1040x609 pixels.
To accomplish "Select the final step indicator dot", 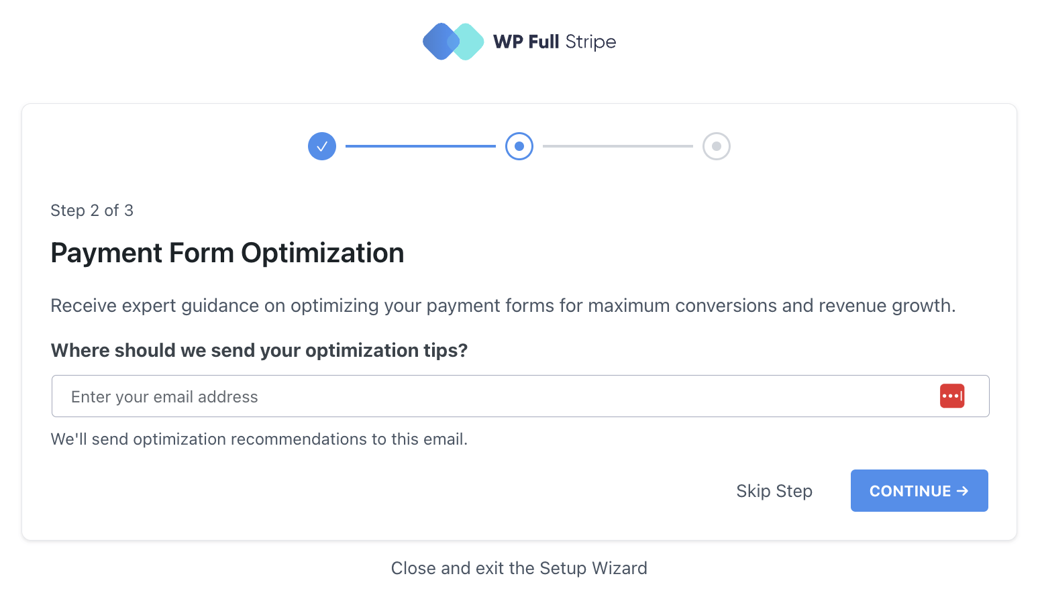I will tap(717, 146).
